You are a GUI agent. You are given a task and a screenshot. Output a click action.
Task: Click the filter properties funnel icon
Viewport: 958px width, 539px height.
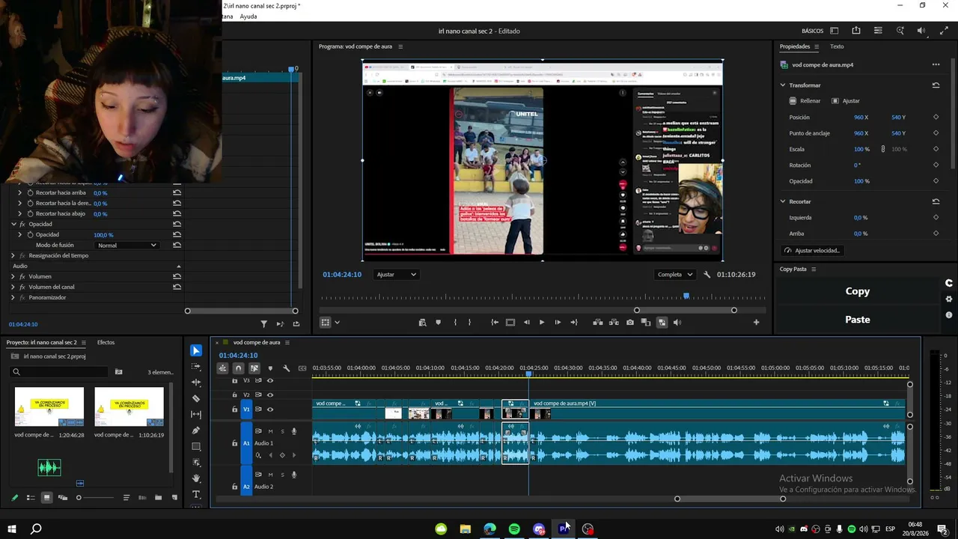pyautogui.click(x=263, y=324)
